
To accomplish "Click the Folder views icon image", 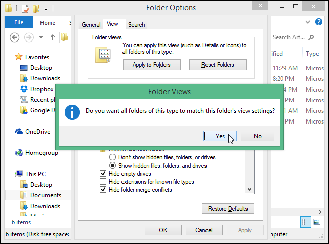I will pos(103,55).
